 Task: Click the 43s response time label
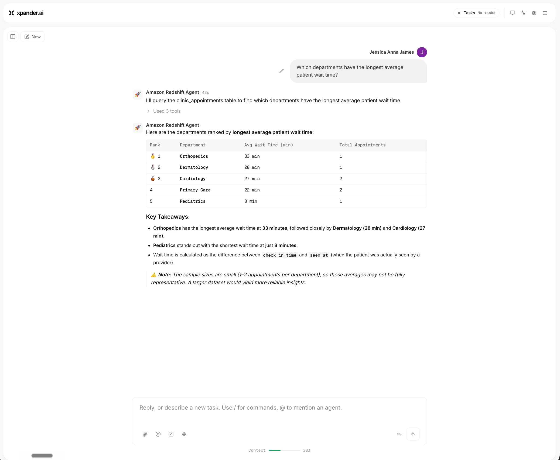point(206,92)
